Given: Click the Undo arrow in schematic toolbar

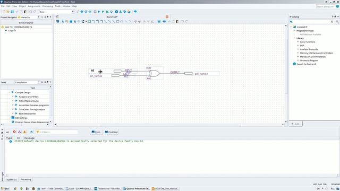Looking at the screenshot, I should (x=183, y=21).
